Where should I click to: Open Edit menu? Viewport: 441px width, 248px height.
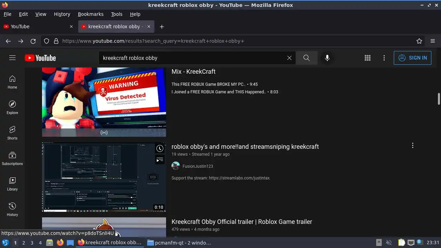(23, 14)
